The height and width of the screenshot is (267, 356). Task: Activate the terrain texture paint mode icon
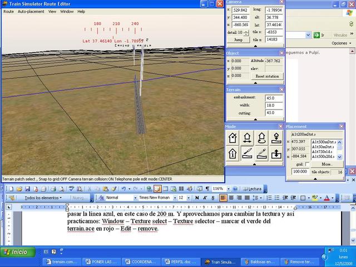click(249, 153)
